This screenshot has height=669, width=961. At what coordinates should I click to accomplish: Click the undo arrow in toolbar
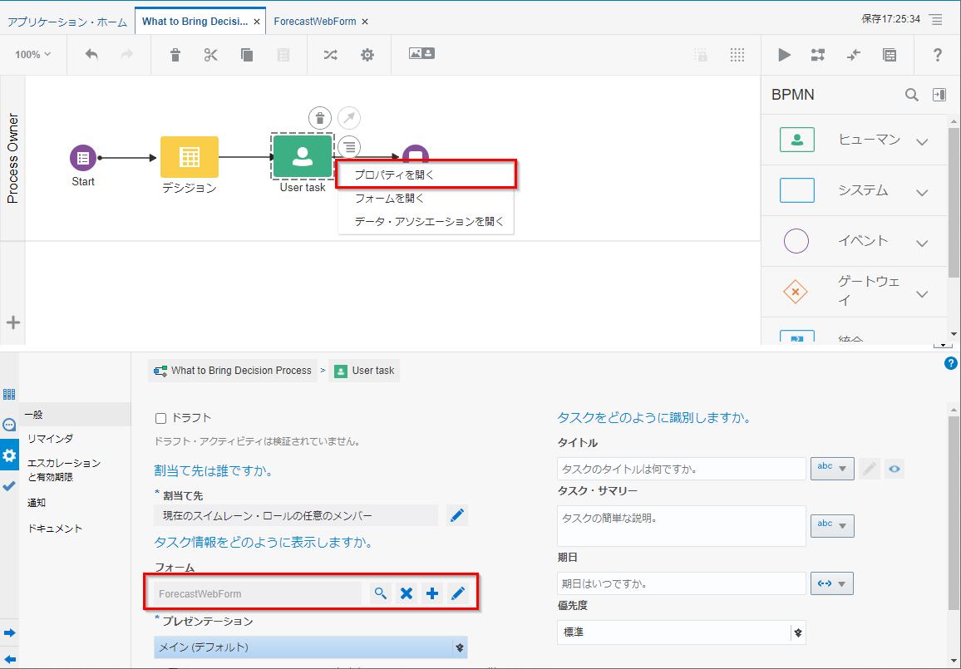click(91, 55)
